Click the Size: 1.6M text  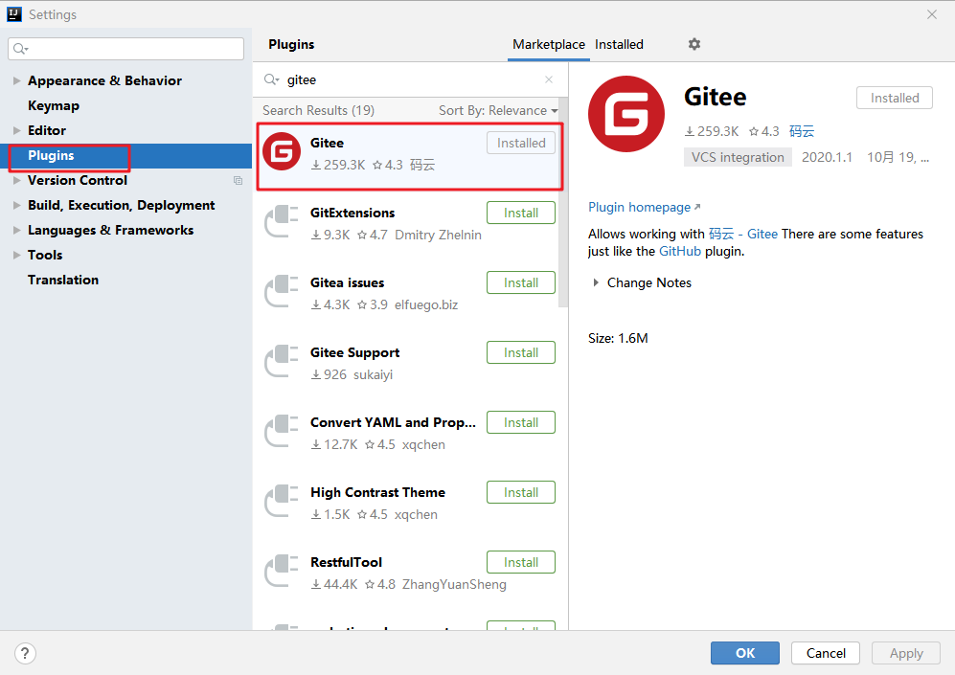click(618, 338)
